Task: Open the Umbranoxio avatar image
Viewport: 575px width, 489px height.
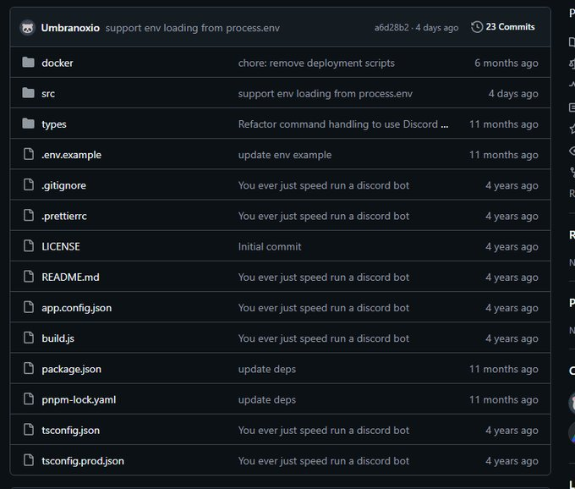Action: pos(28,28)
